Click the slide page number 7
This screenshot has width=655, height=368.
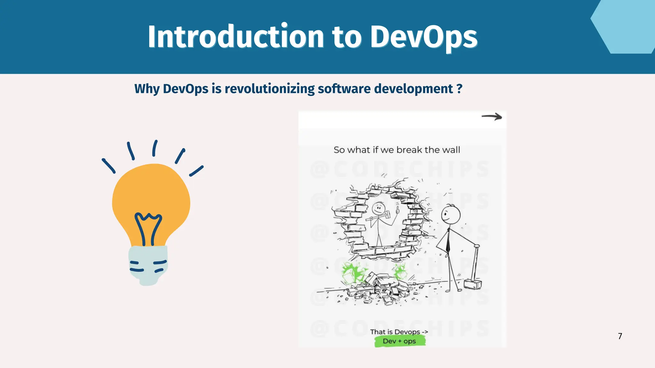[620, 336]
